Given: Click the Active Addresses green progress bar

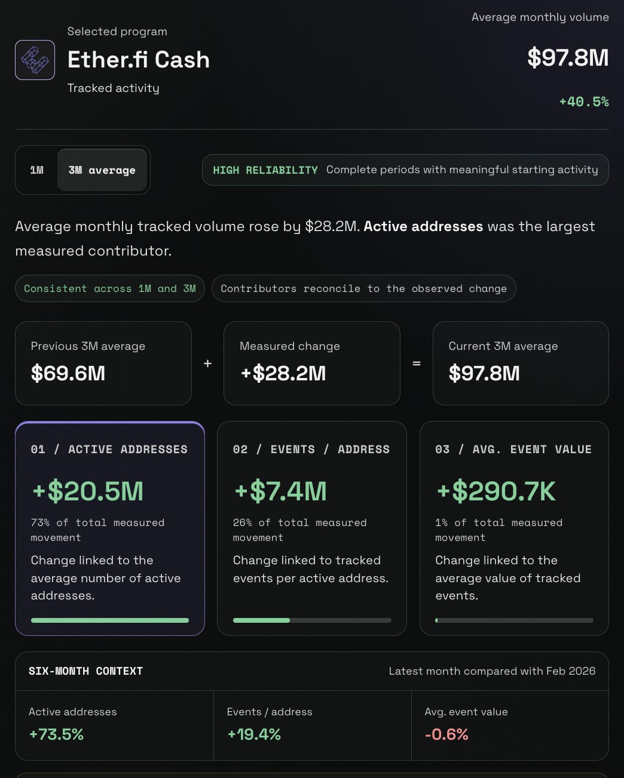Looking at the screenshot, I should click(x=110, y=620).
